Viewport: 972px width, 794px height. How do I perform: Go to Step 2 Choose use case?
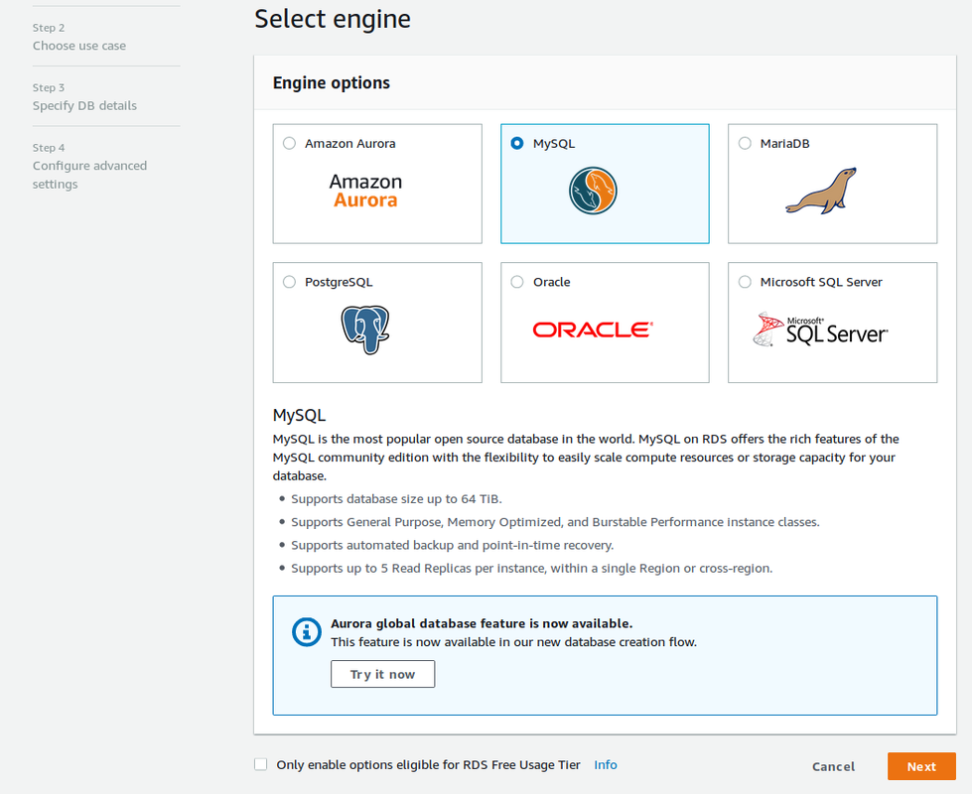(78, 45)
